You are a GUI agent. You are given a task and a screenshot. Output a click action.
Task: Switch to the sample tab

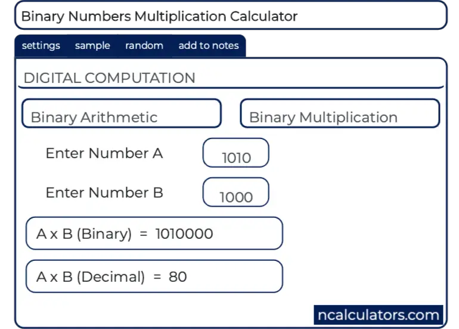pos(92,46)
